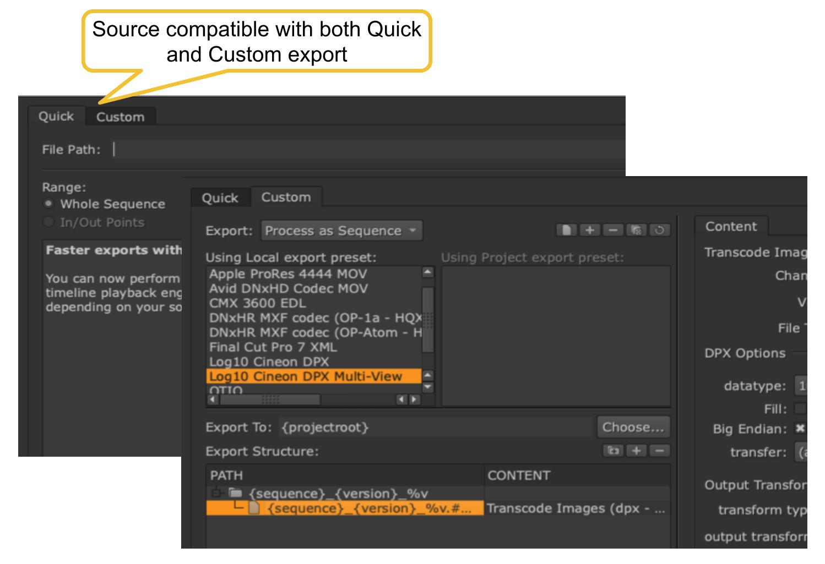Click the add folder icon for Export Structure
This screenshot has height=564, width=825.
[613, 451]
